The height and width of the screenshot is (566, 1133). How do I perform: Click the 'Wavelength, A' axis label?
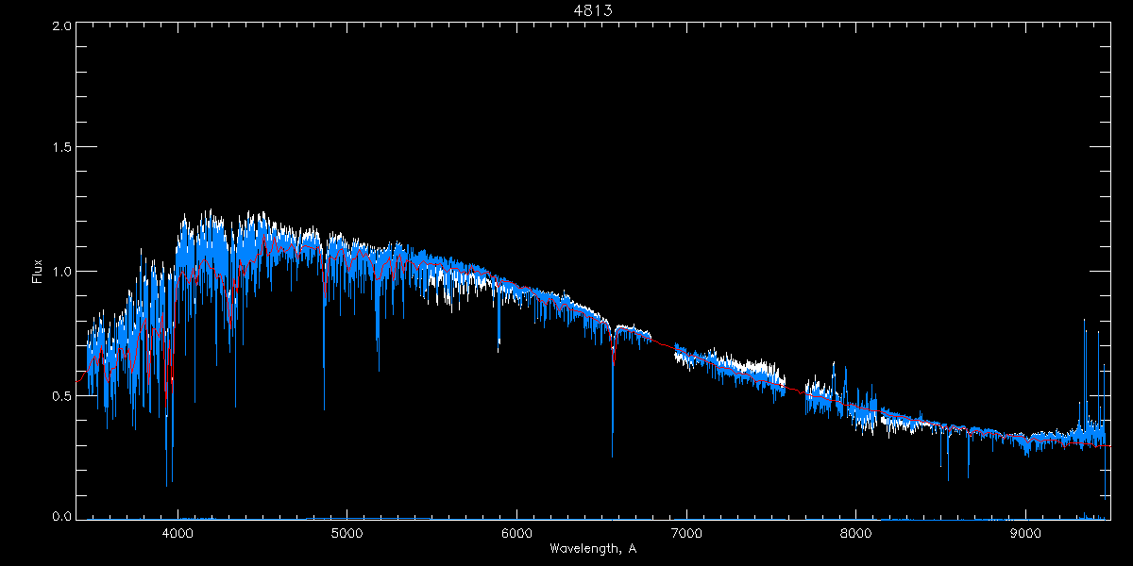click(x=593, y=548)
